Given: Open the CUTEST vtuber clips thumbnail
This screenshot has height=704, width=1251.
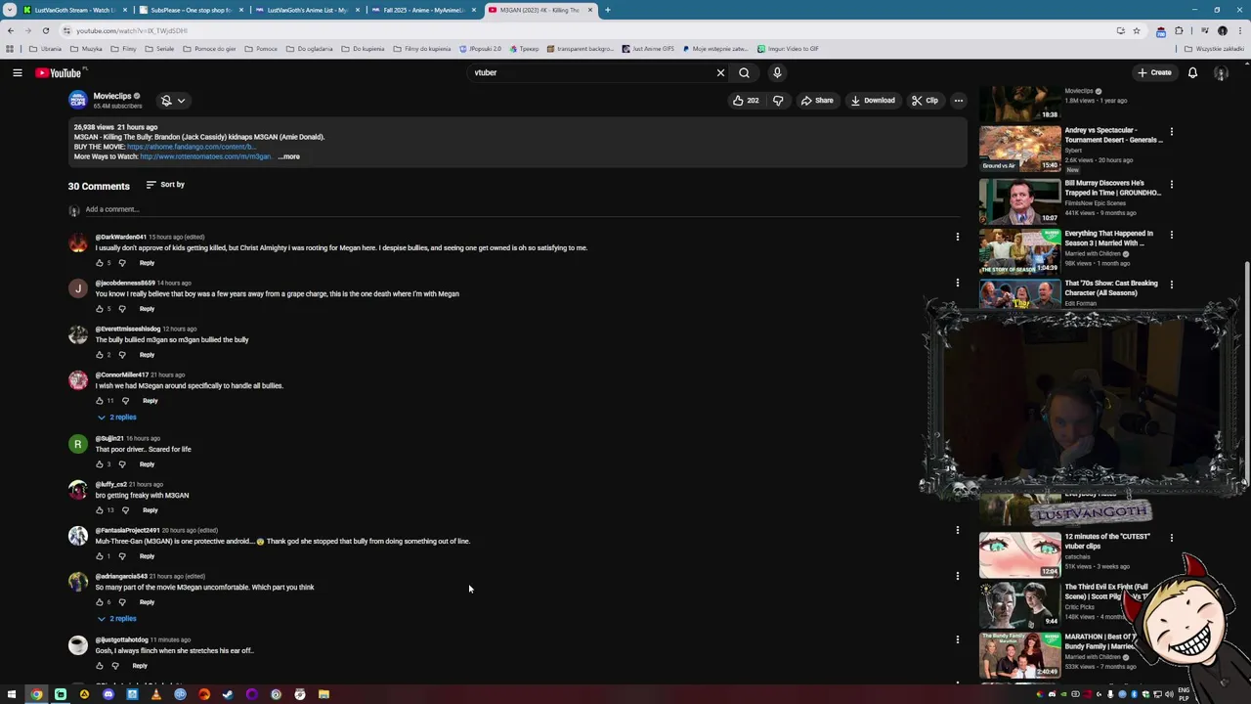Looking at the screenshot, I should pos(1019,554).
